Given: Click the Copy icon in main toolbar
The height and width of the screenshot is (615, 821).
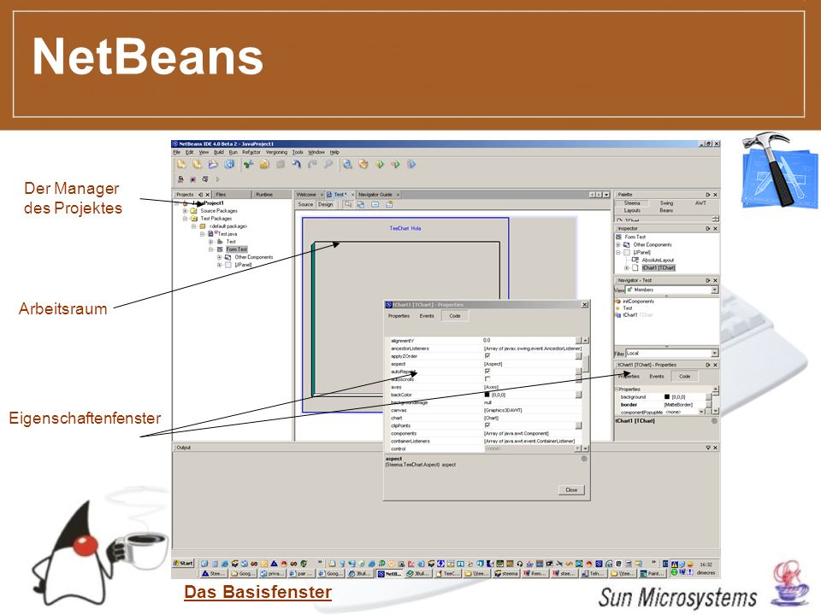Looking at the screenshot, I should (264, 164).
